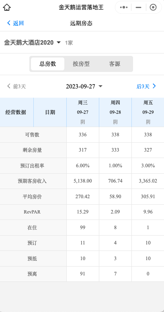Tap the 前3天 button
Image resolution: width=164 pixels, height=312 pixels.
pyautogui.click(x=20, y=86)
